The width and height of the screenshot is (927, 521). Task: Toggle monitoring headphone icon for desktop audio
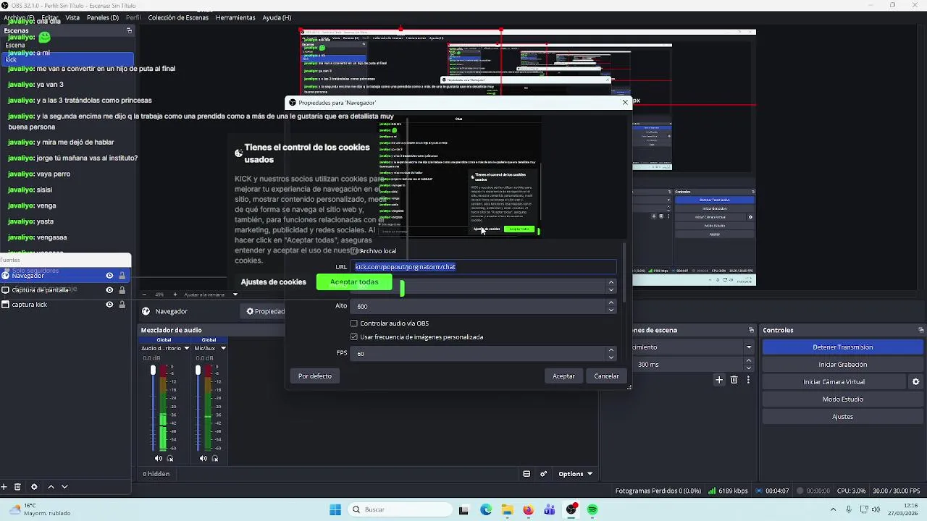(170, 458)
